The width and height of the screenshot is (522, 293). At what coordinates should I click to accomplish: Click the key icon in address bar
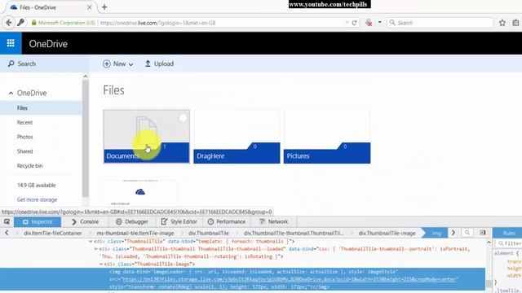pos(20,23)
